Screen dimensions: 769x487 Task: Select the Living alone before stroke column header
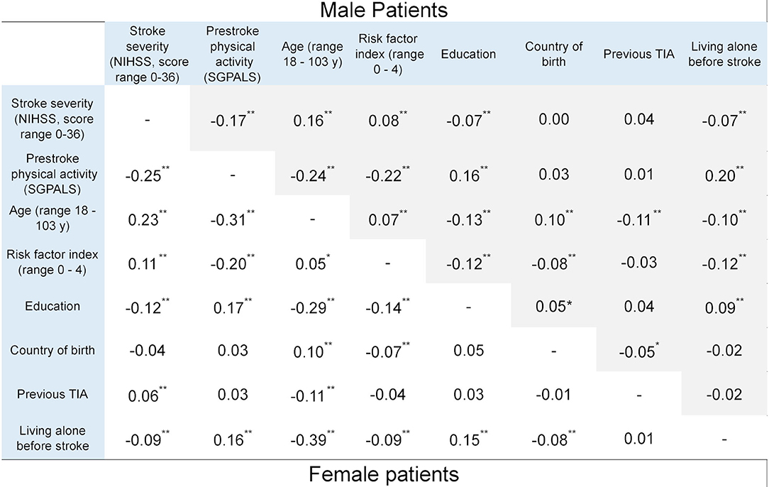(x=724, y=54)
